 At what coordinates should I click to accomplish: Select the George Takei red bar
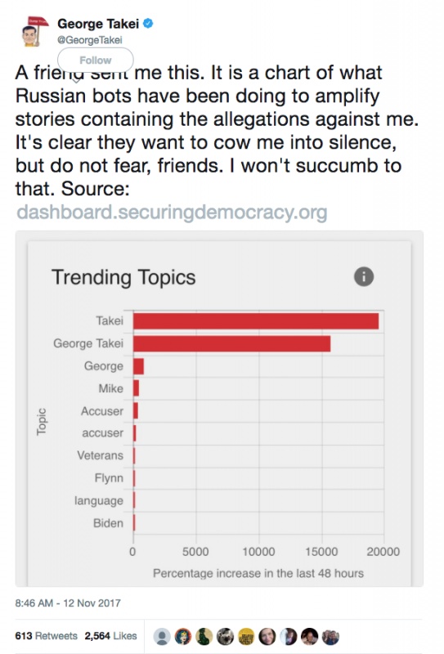(232, 343)
